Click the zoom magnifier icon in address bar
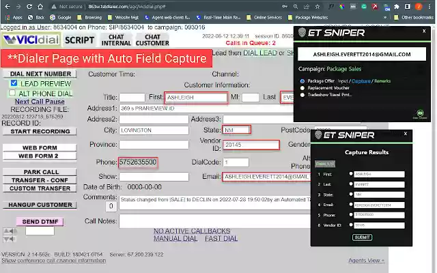Viewport: 437px width, 273px height. click(x=296, y=6)
